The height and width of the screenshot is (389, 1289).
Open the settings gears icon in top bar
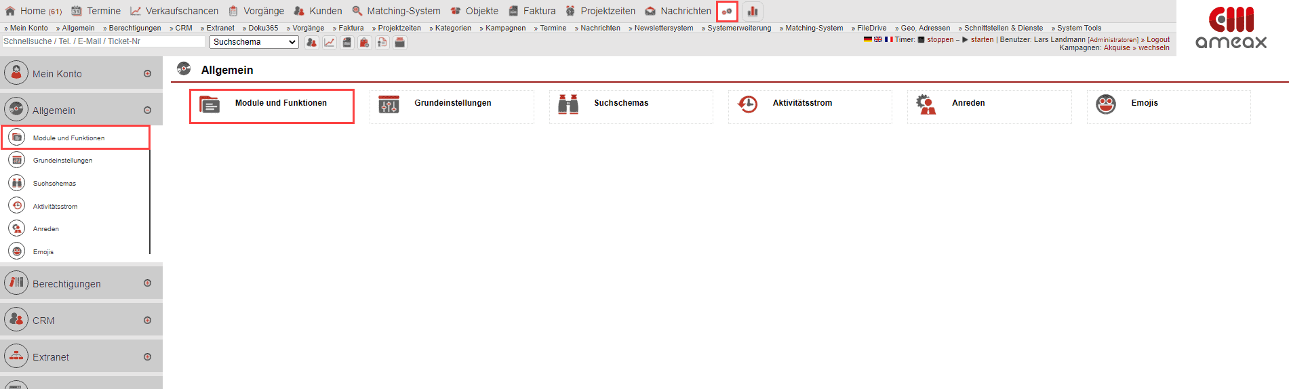click(727, 12)
